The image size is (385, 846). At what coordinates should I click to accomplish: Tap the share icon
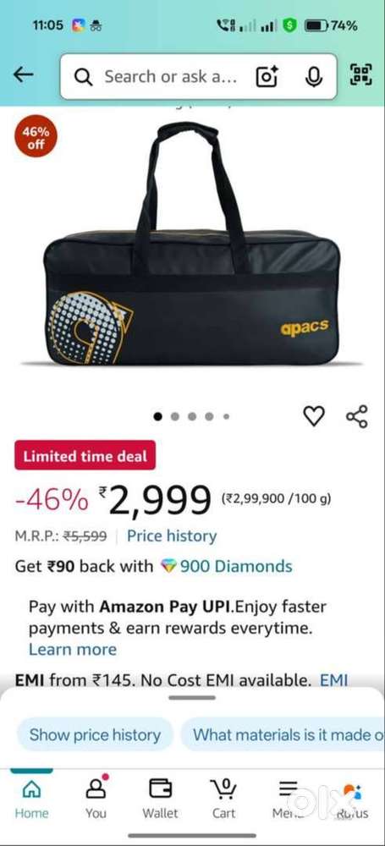point(357,416)
